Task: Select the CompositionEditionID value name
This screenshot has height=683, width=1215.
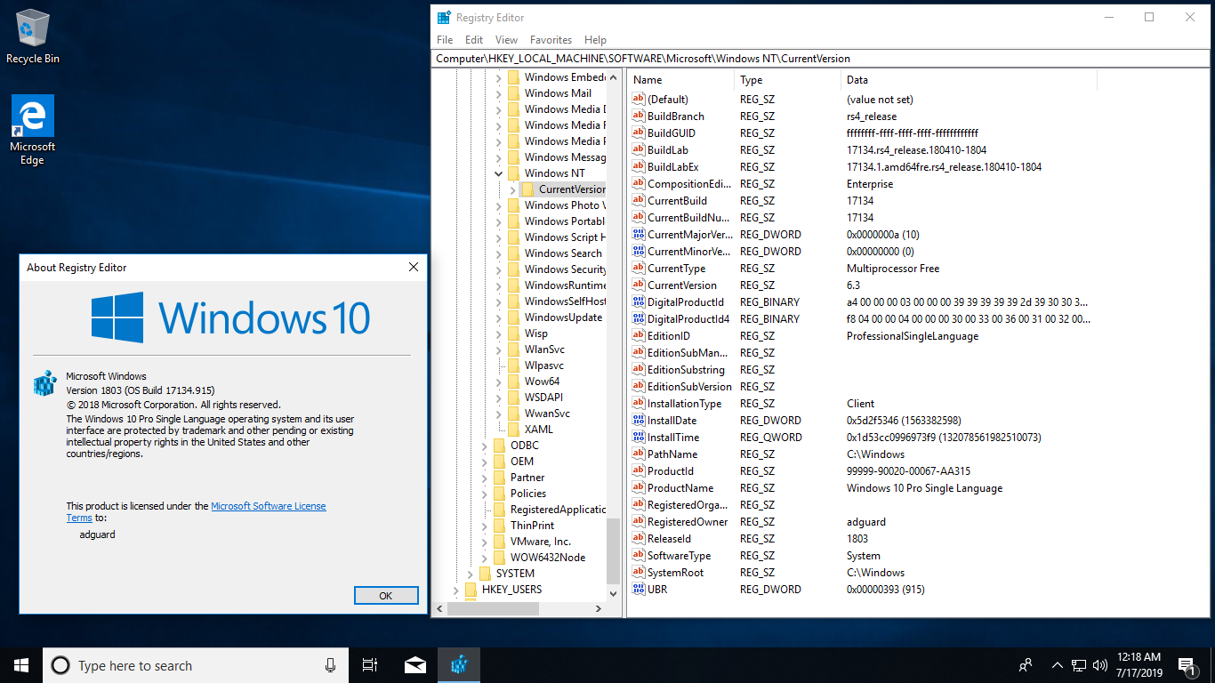Action: (x=689, y=184)
